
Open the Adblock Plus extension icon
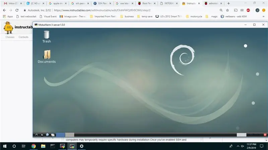coord(248,10)
